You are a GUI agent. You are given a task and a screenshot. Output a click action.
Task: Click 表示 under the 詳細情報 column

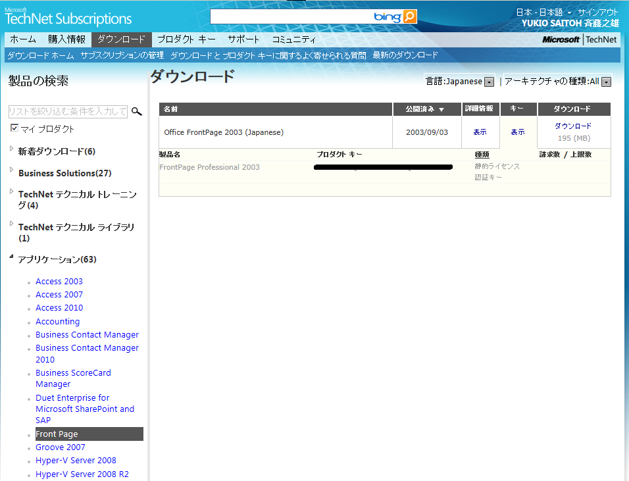coord(480,132)
